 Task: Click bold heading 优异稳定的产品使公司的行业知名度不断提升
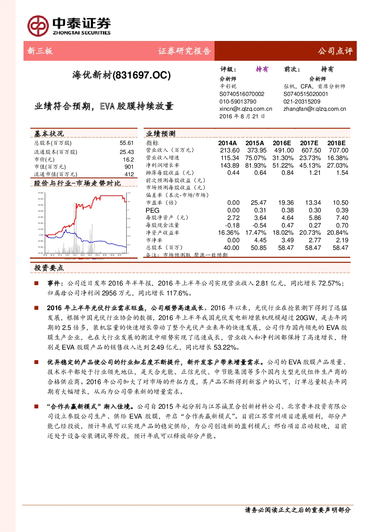tap(113, 362)
